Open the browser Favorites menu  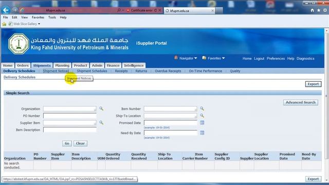38,17
